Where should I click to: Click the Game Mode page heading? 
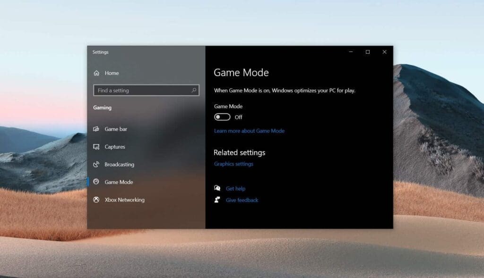click(242, 72)
